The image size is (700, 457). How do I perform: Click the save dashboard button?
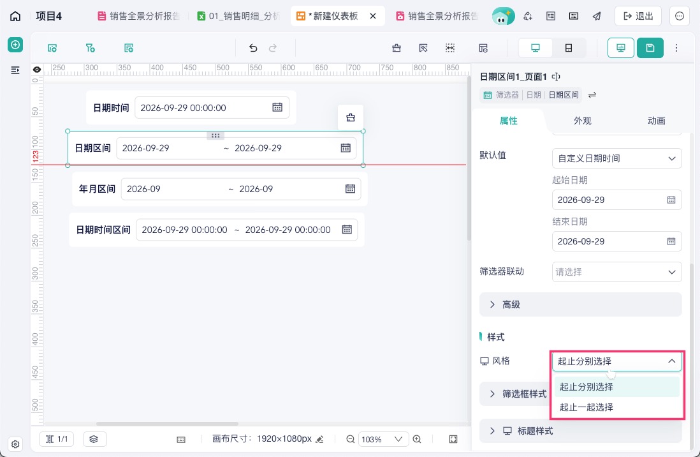click(x=650, y=48)
